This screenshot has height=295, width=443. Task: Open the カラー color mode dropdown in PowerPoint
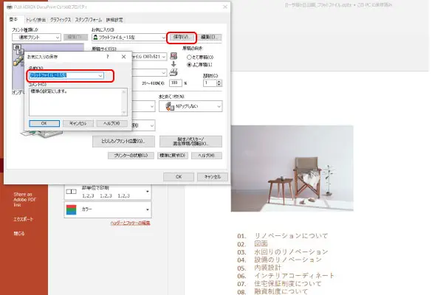pyautogui.click(x=108, y=209)
